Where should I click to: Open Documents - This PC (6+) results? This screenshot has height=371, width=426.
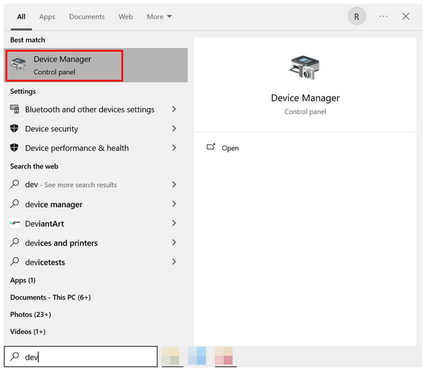(x=50, y=297)
